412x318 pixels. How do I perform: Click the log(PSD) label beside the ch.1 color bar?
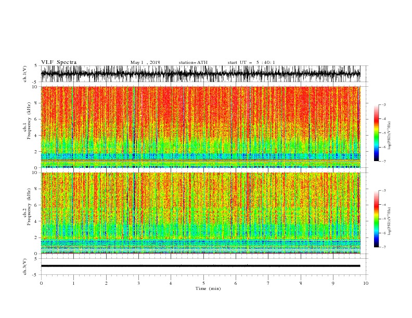tap(390, 136)
